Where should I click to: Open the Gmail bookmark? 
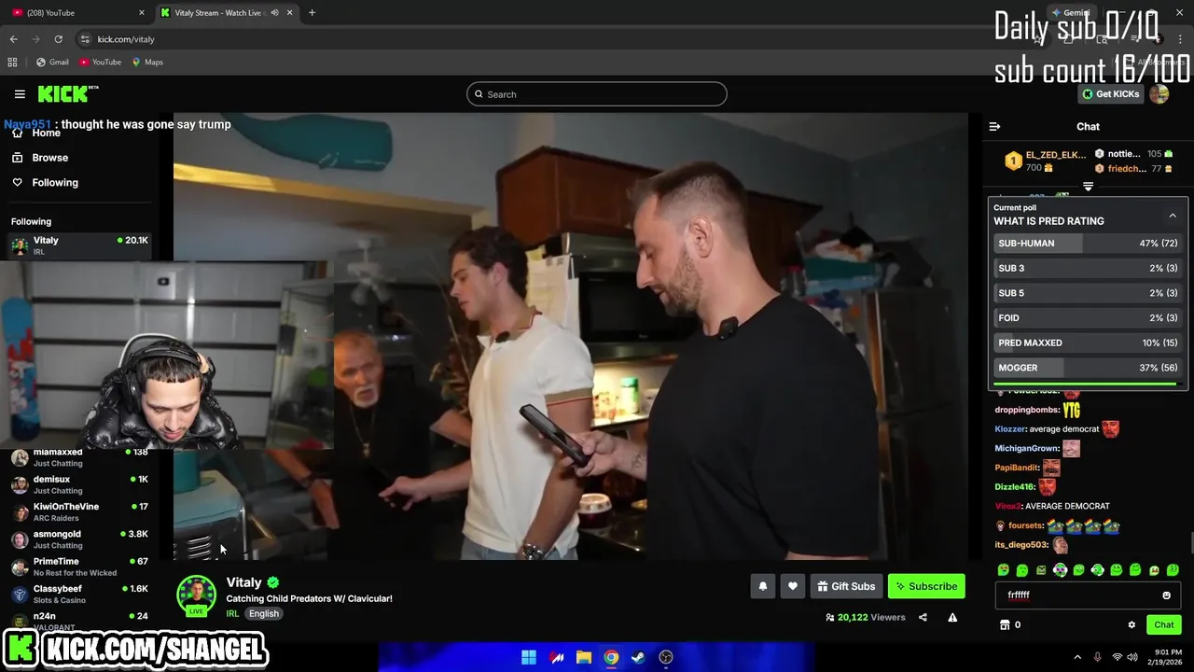tap(52, 63)
